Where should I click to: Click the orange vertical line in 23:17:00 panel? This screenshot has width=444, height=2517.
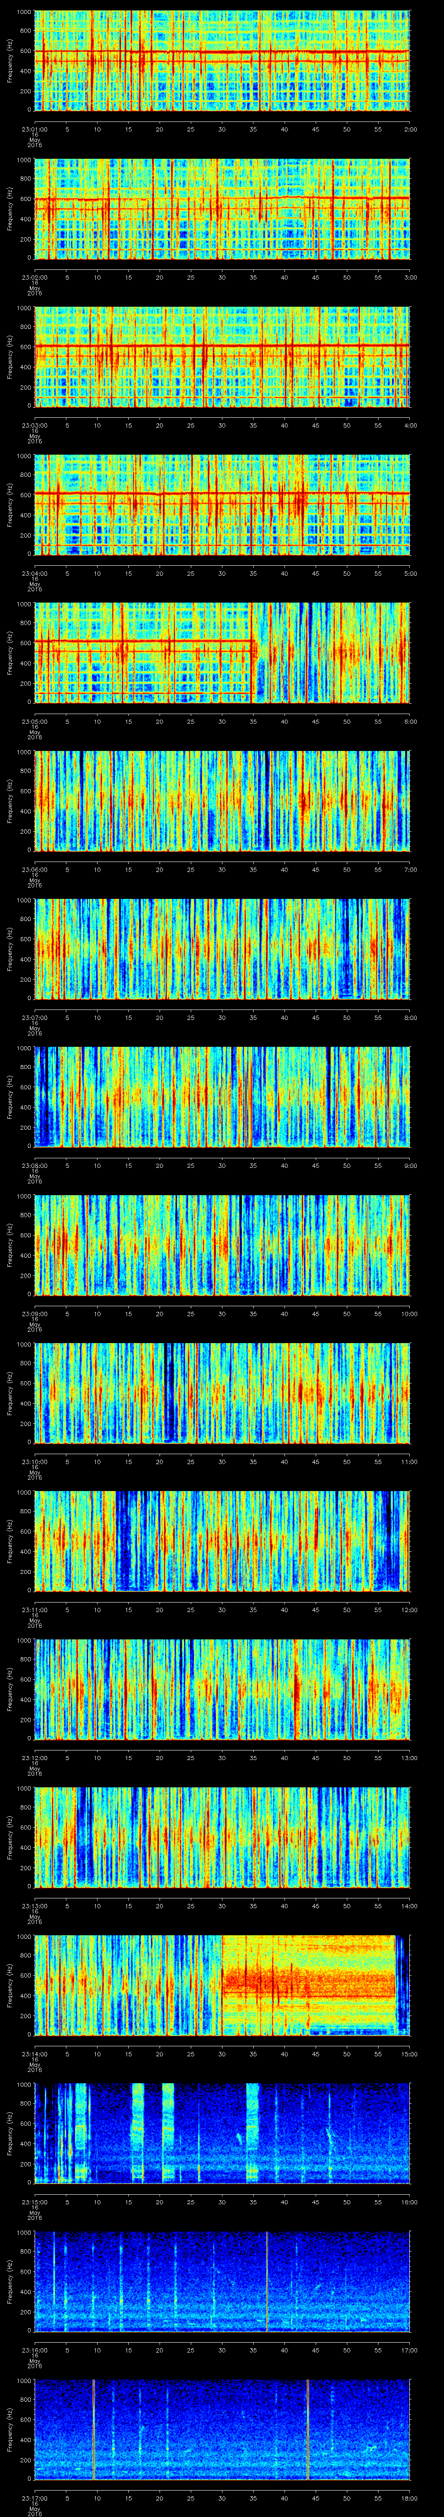coord(94,2429)
